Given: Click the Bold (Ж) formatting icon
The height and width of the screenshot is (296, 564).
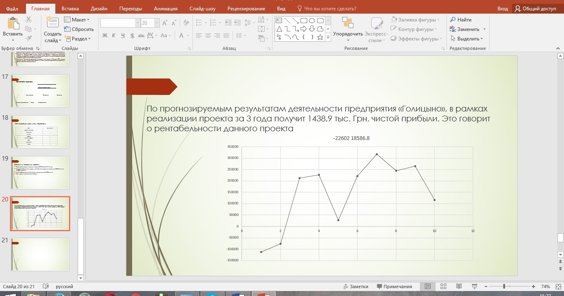Looking at the screenshot, I should click(105, 36).
